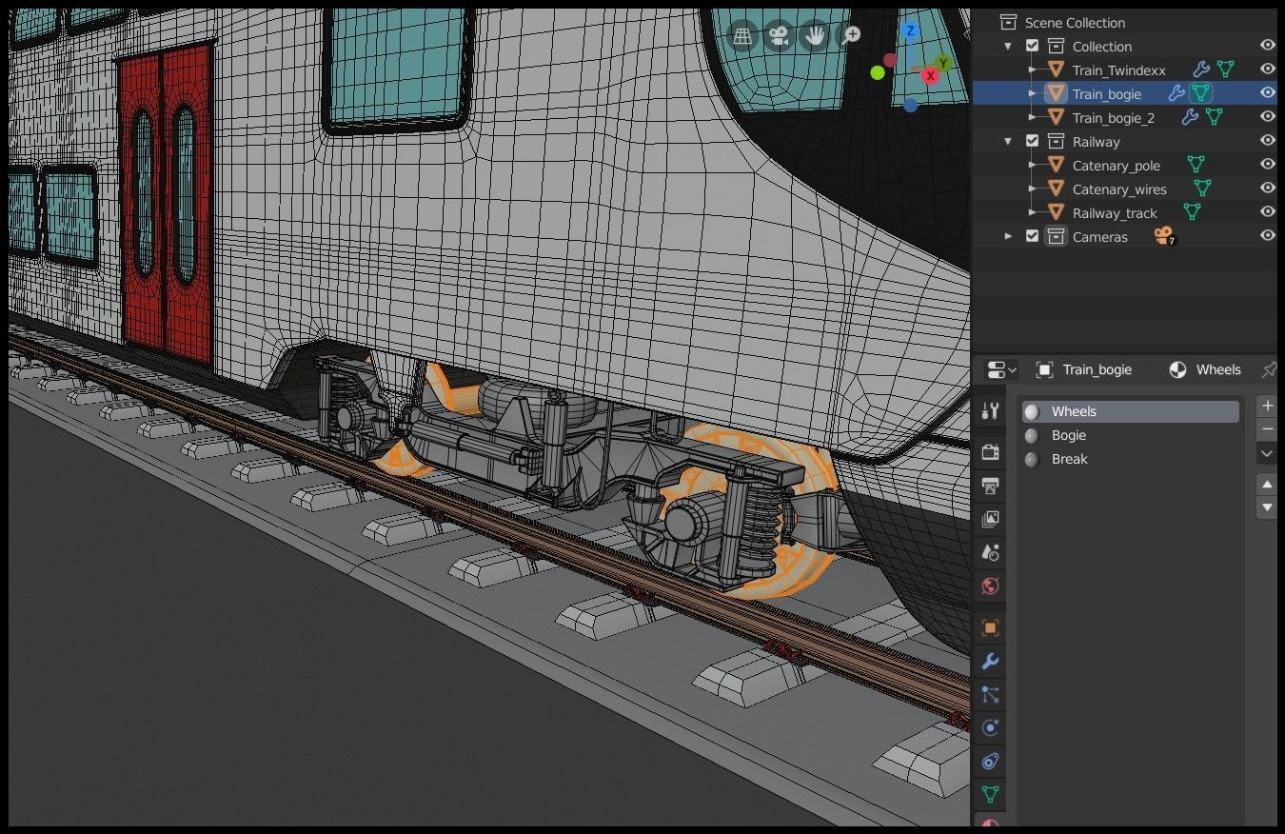Open the Render properties tab

[x=990, y=451]
